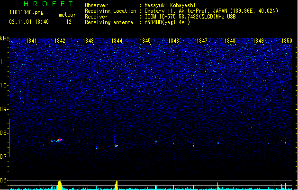Image resolution: width=298 pixels, height=190 pixels.
Task: Click the tall yellow power peak below 1342
Action: (x=60, y=184)
